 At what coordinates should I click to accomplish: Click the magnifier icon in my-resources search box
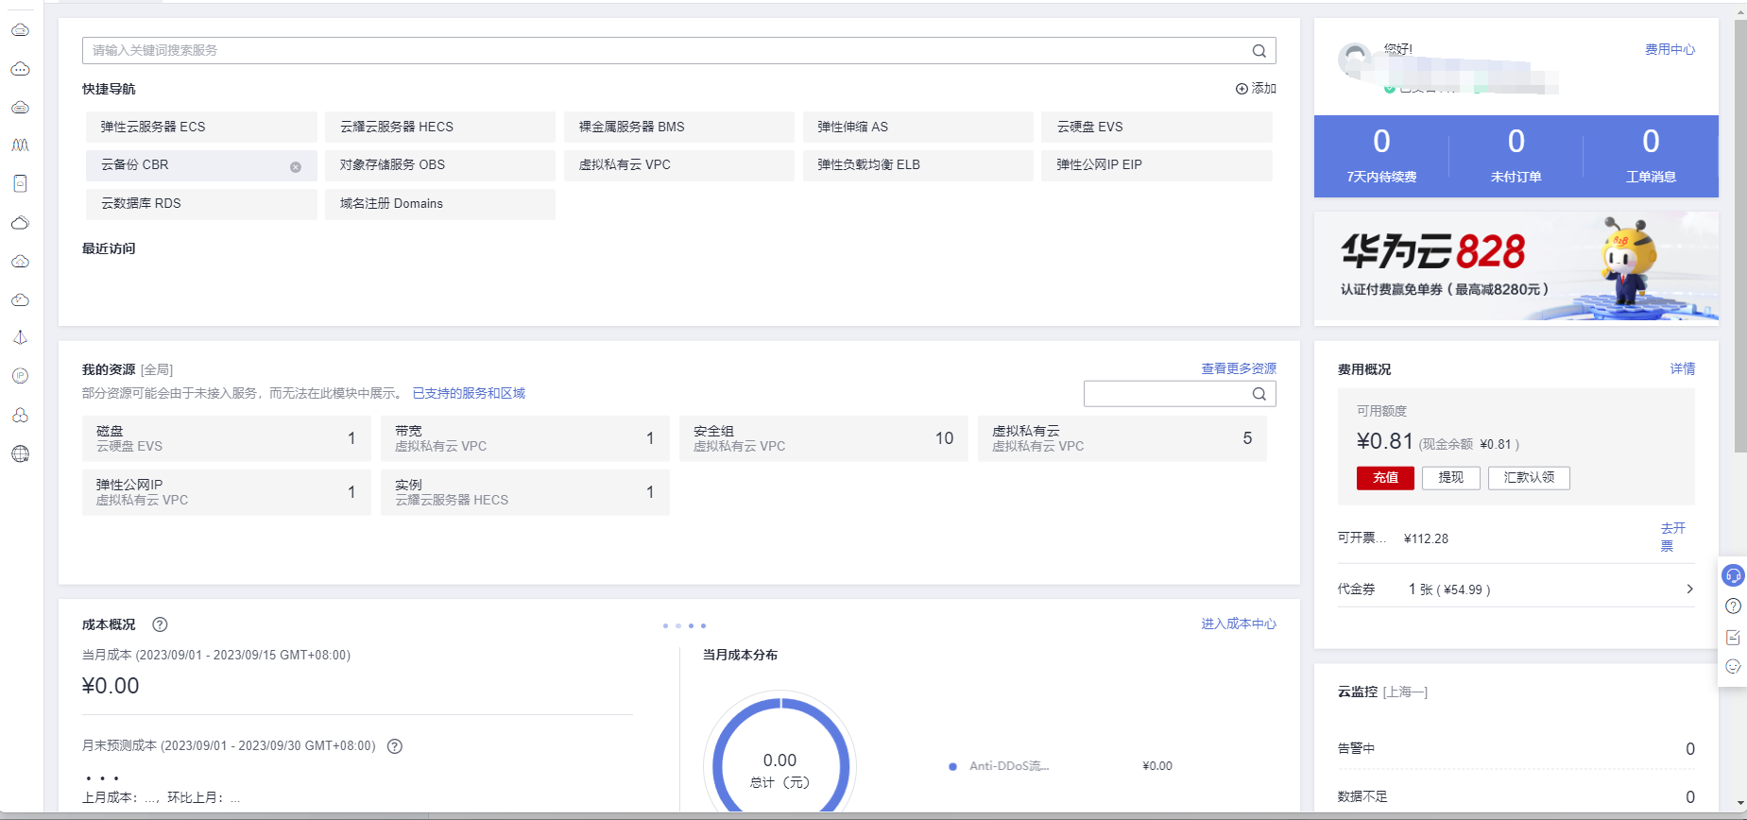tap(1259, 394)
